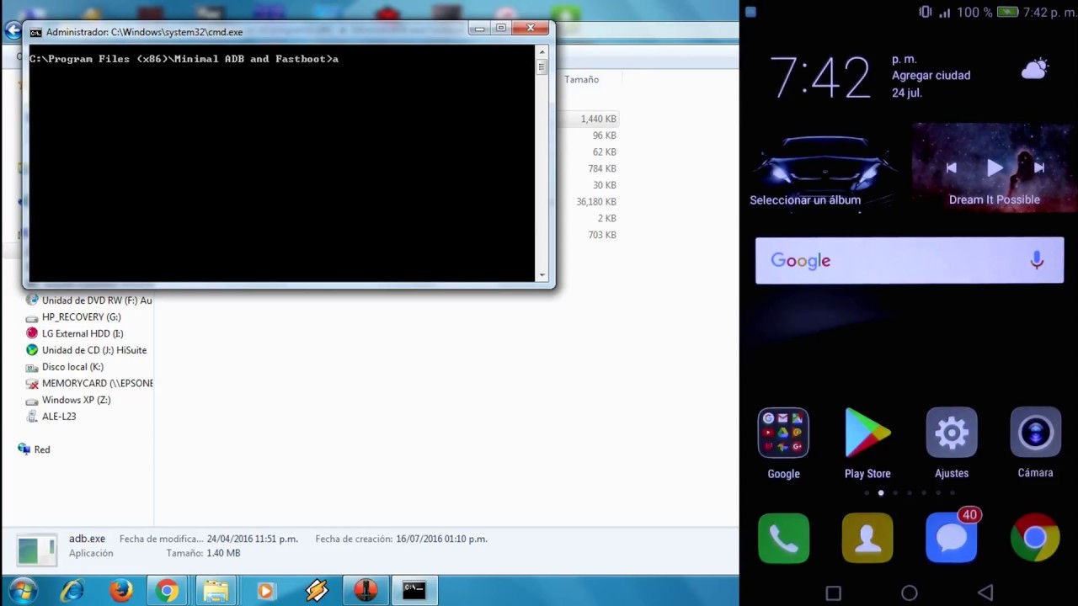Viewport: 1078px width, 606px height.
Task: Select the file row sized 96 KB
Action: pyautogui.click(x=588, y=136)
